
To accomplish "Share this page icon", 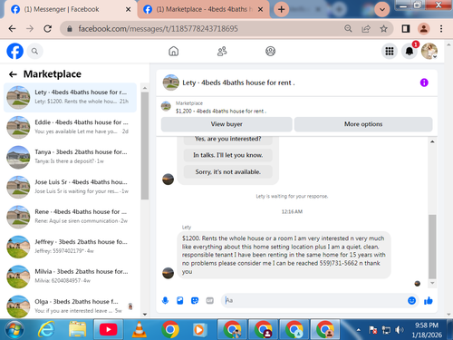I will pyautogui.click(x=366, y=29).
